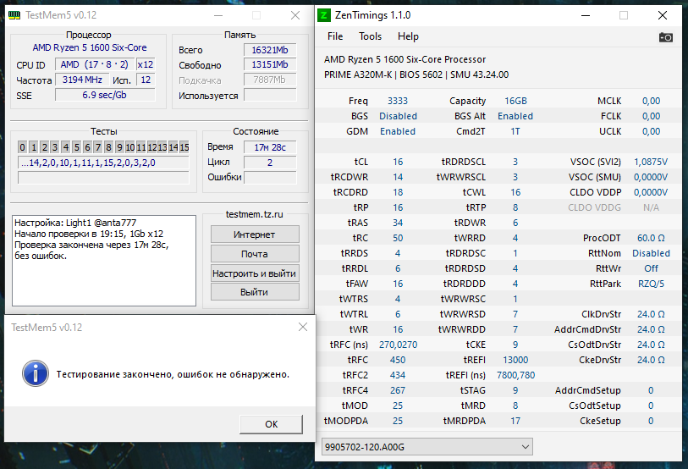This screenshot has width=688, height=469.
Task: Click the tCL value 16
Action: coord(398,162)
